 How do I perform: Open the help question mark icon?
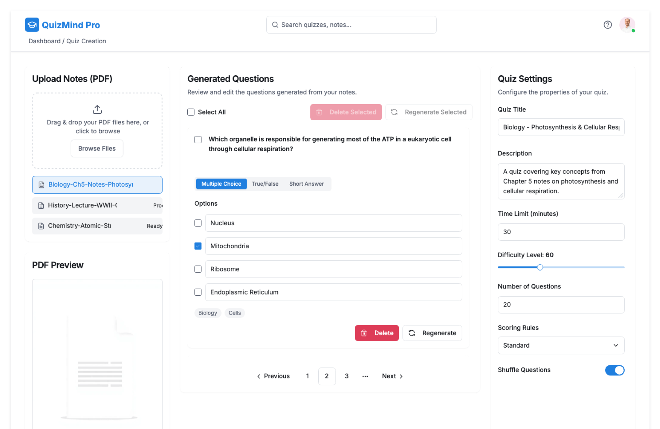[607, 25]
